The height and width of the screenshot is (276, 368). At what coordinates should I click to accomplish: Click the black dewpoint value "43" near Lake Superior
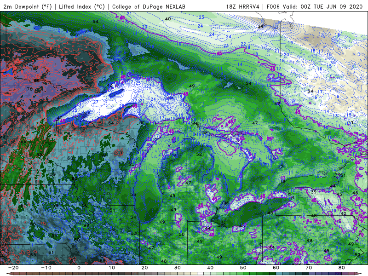110,86
